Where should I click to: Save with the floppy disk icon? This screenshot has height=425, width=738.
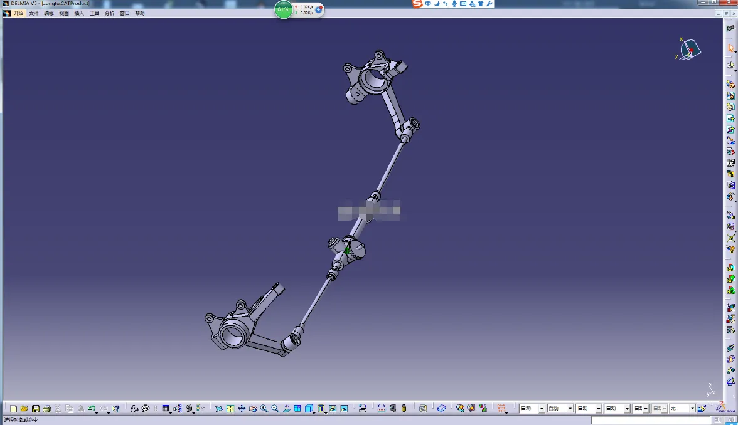pos(36,409)
